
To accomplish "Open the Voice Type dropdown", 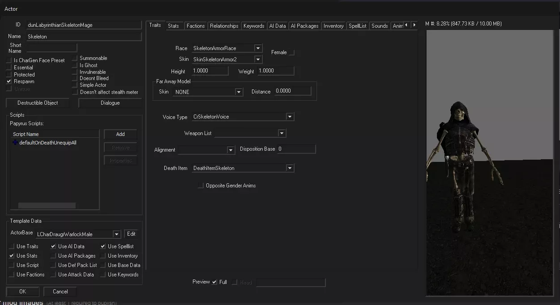I will pyautogui.click(x=290, y=117).
